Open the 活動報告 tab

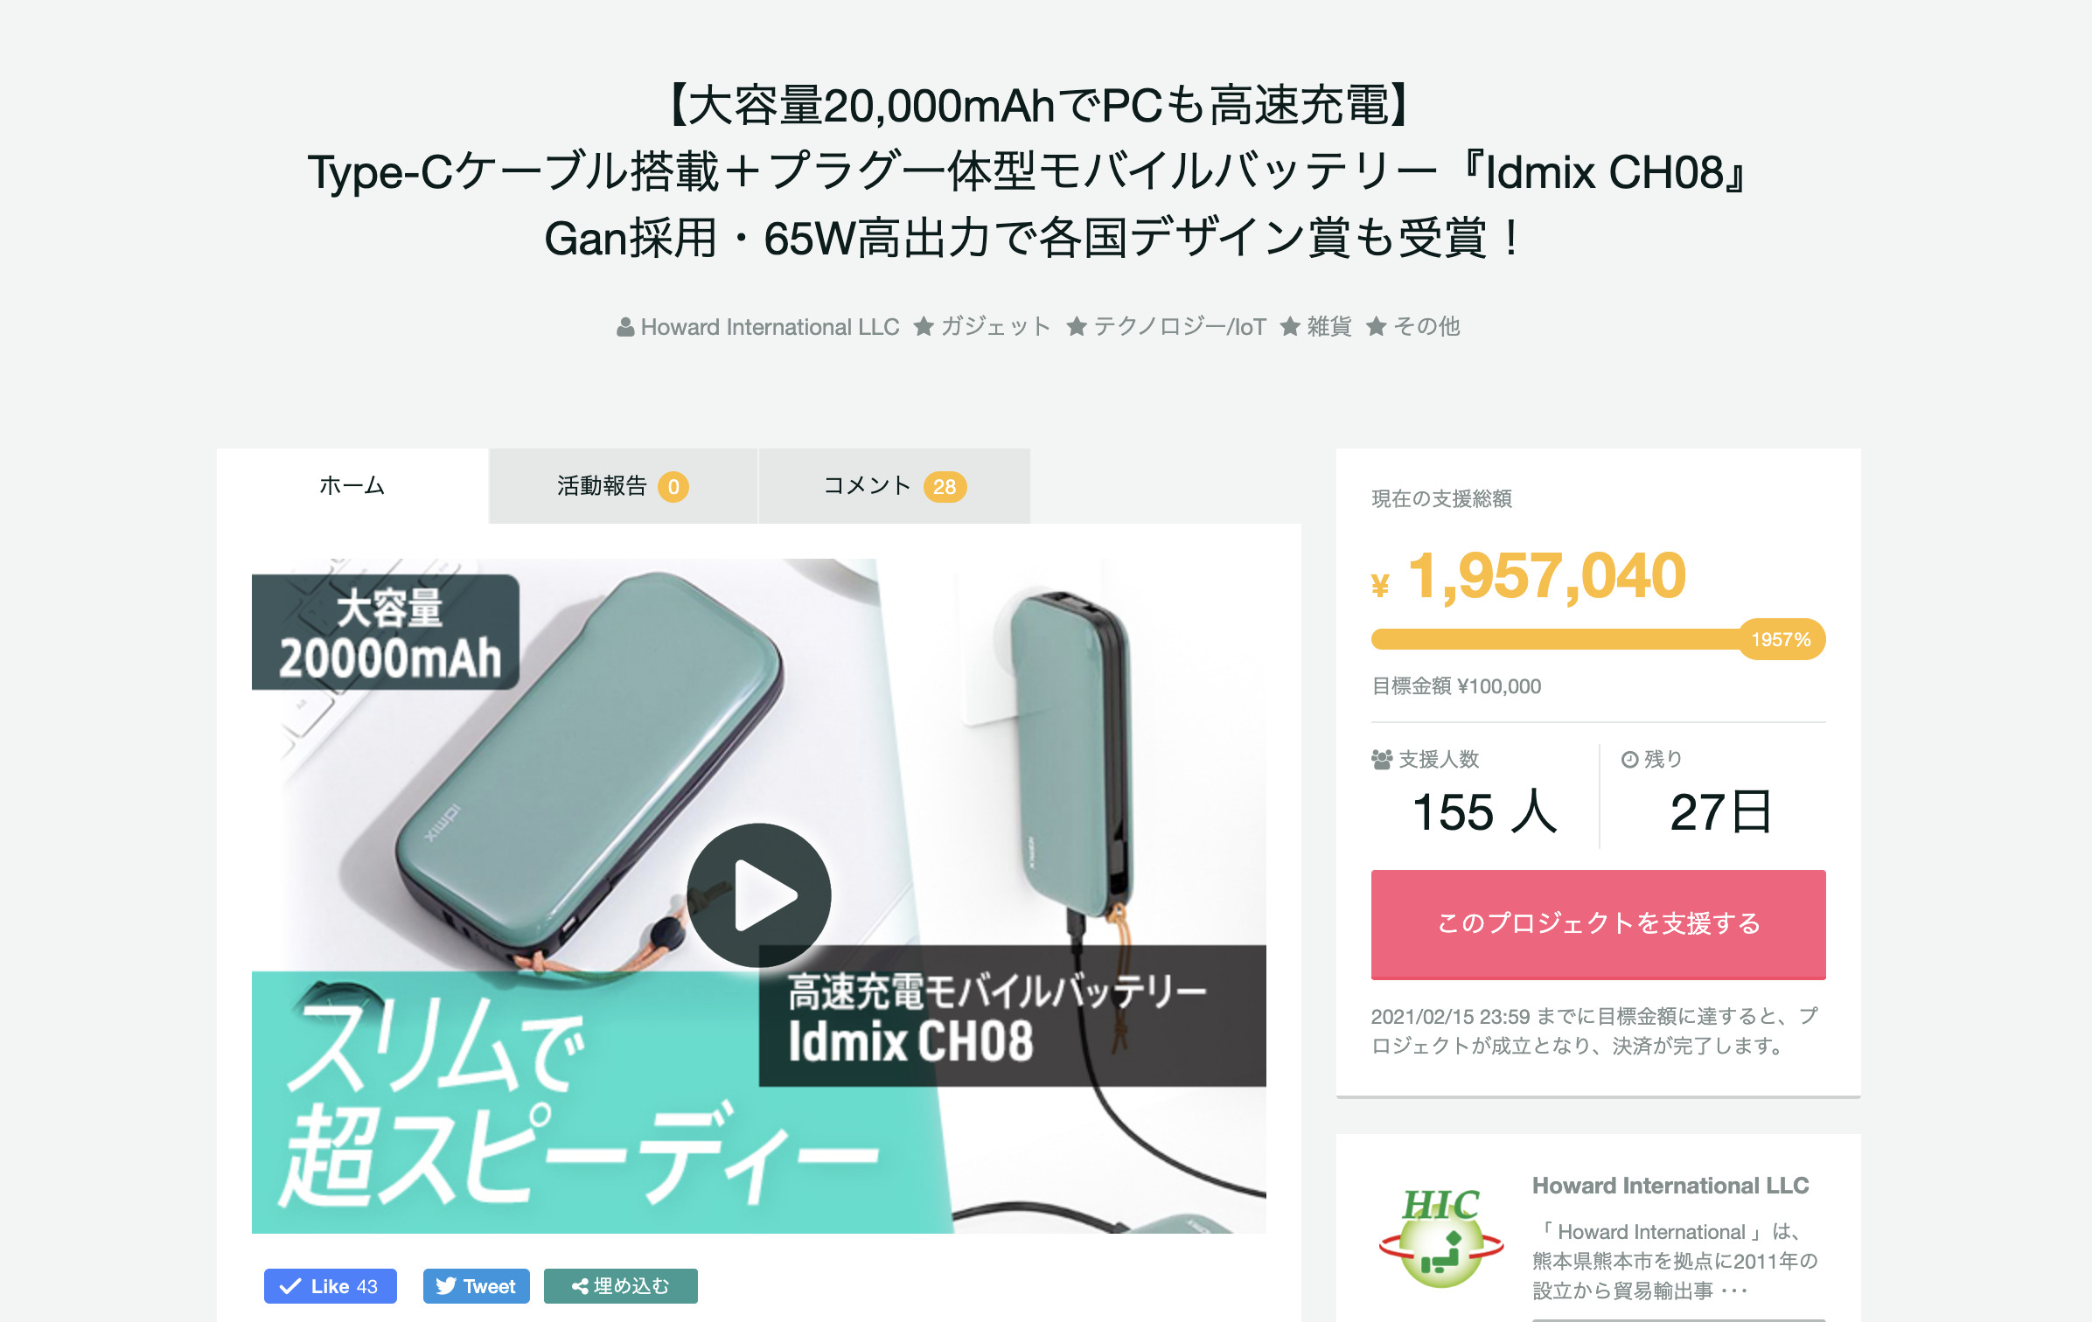coord(623,486)
